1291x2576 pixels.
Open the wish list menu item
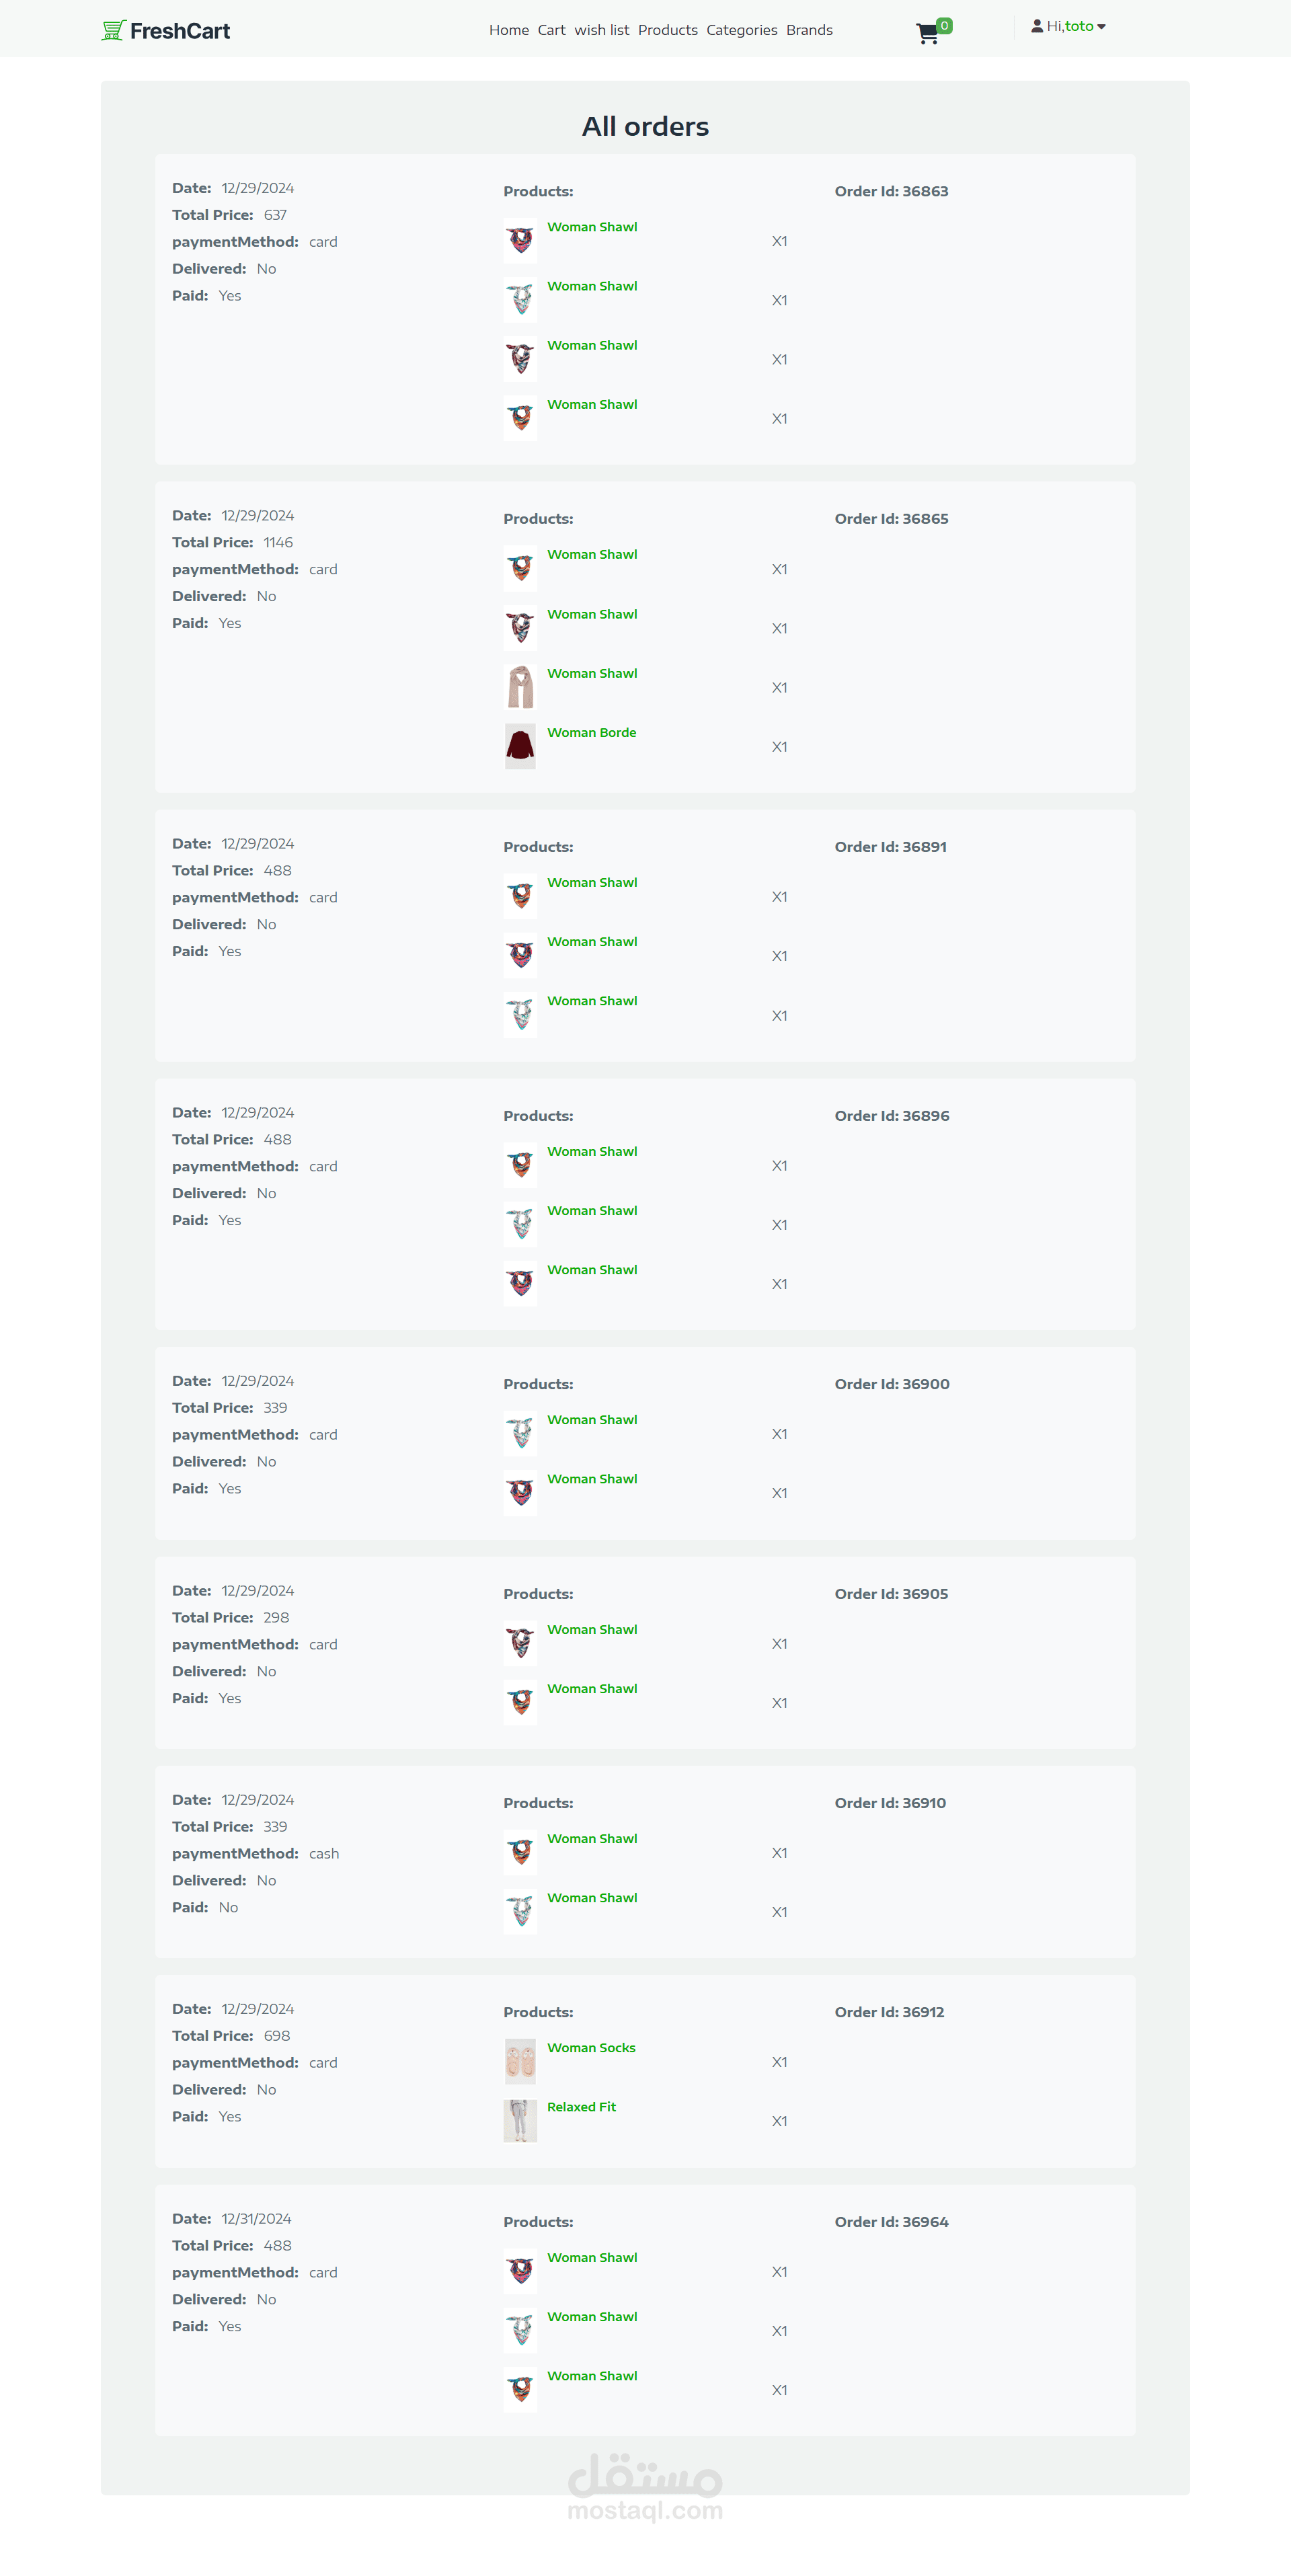[x=601, y=30]
